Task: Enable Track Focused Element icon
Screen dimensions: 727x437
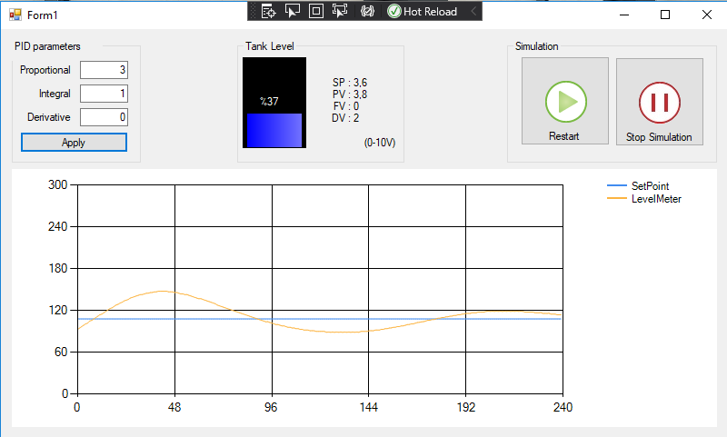Action: click(340, 11)
